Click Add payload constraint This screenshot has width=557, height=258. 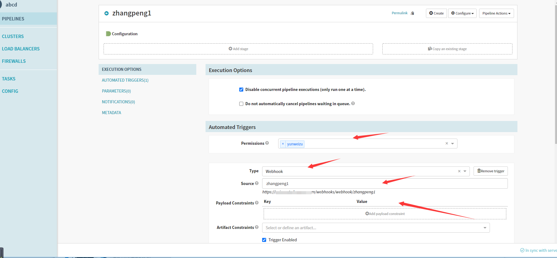(x=385, y=214)
